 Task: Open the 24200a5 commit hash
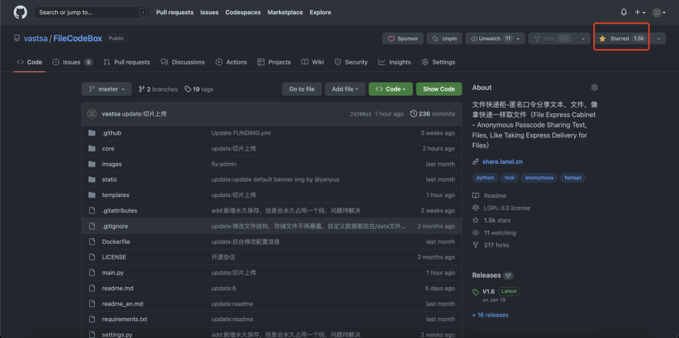[360, 114]
